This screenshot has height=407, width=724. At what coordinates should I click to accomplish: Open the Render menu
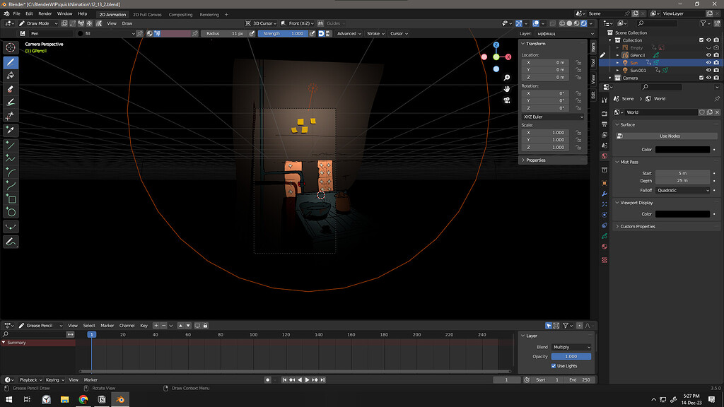(x=45, y=14)
